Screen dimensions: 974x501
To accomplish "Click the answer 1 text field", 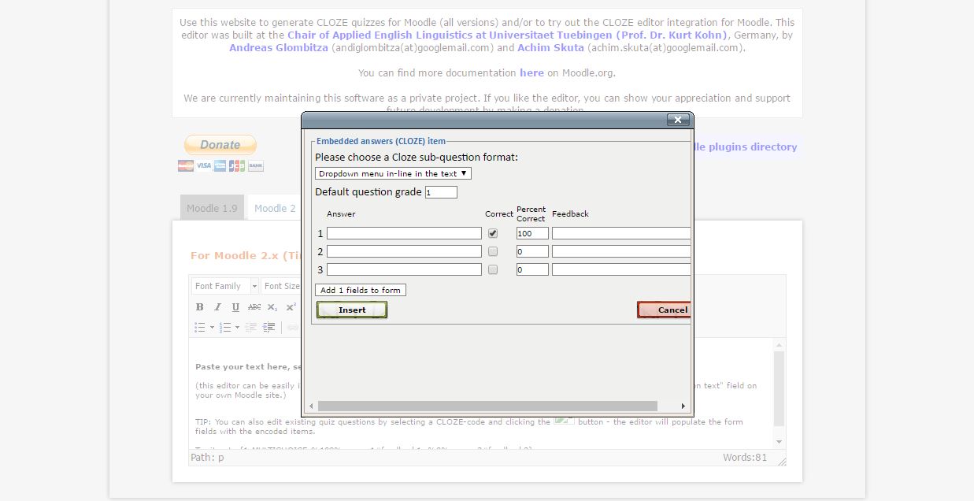I will coord(404,233).
